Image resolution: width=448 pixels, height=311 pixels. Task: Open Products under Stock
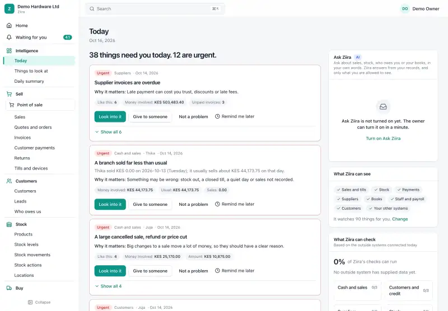coord(24,234)
